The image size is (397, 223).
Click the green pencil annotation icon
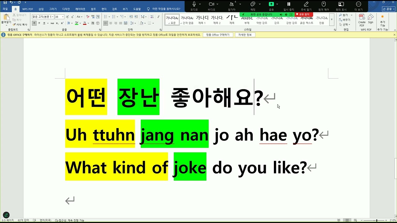coord(6,215)
